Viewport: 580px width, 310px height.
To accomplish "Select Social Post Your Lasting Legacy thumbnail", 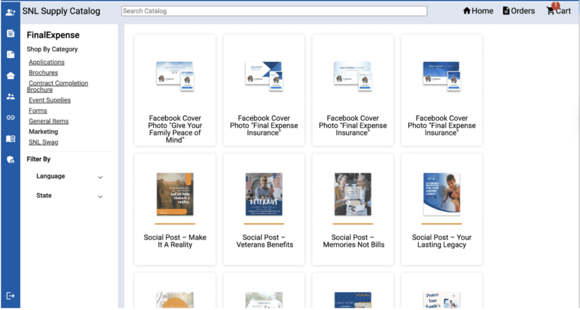I will 442,194.
